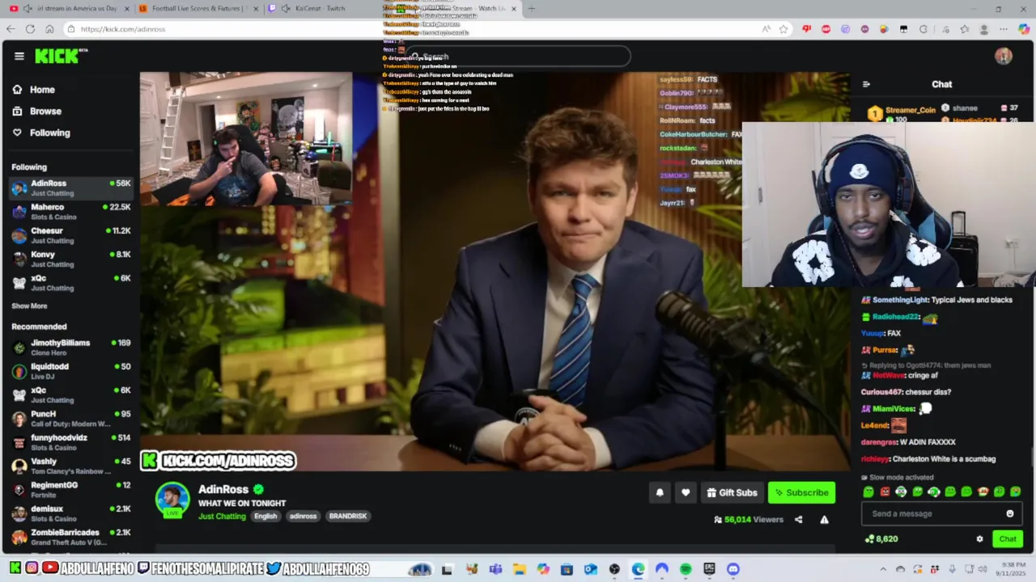Viewport: 1036px width, 582px height.
Task: Open Maherco channel in Following list
Action: (x=71, y=212)
